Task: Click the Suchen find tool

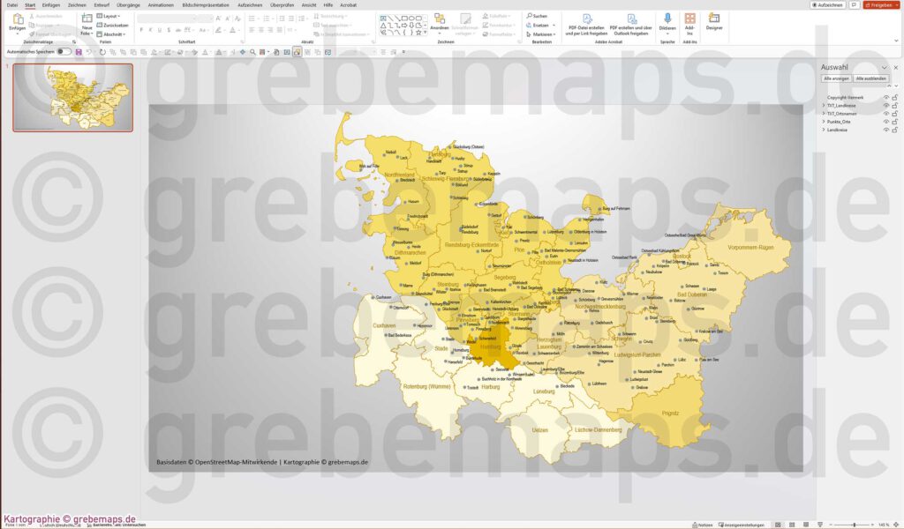Action: click(x=537, y=16)
